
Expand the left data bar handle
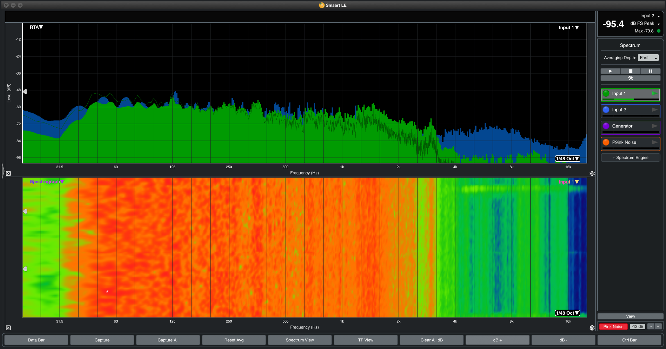pyautogui.click(x=3, y=171)
